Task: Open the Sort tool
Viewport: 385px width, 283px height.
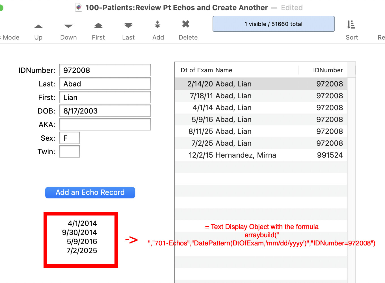Action: (x=351, y=25)
